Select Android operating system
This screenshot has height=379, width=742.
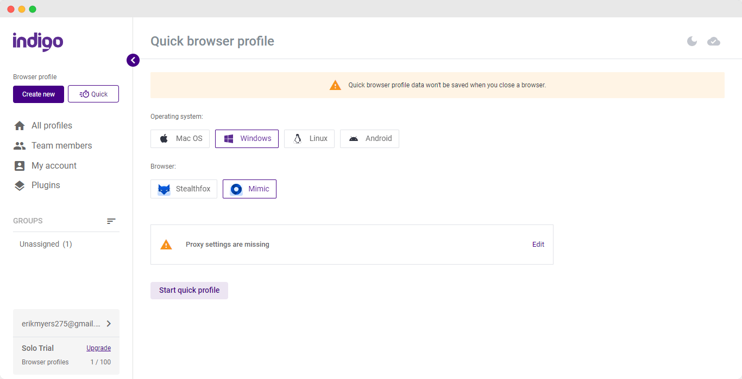(369, 139)
